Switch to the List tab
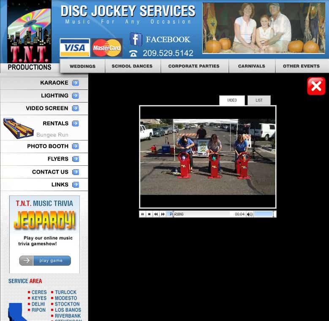 click(x=259, y=100)
